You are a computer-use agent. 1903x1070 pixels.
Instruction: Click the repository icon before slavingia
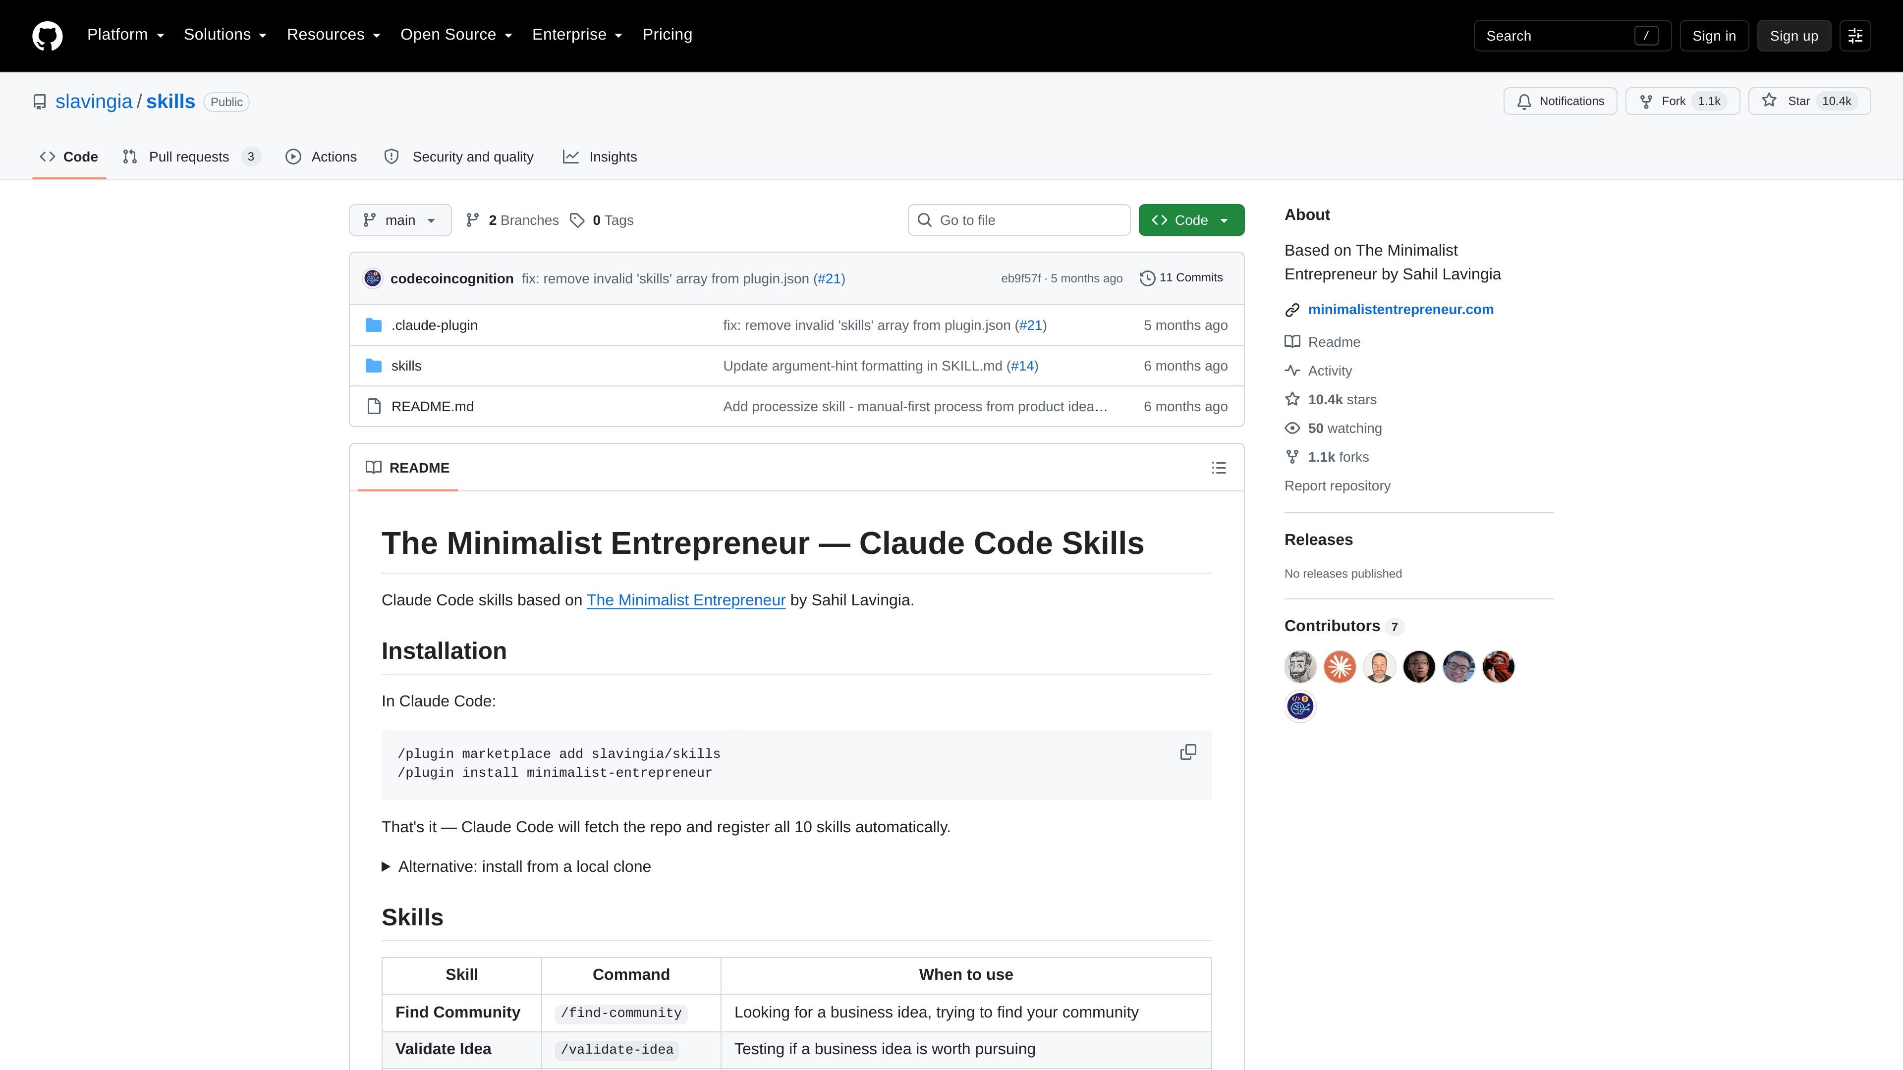pos(40,102)
